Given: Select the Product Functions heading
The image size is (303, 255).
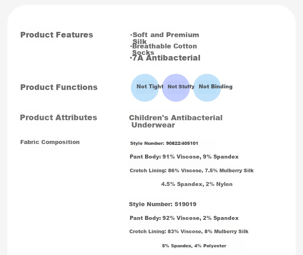Looking at the screenshot, I should (59, 87).
